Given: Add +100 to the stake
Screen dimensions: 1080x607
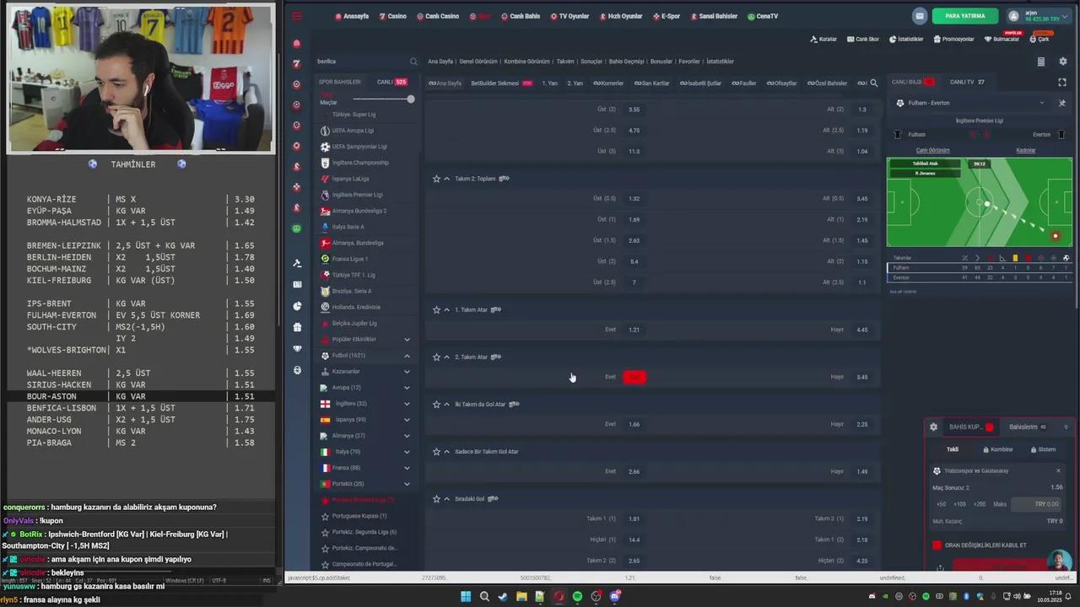Looking at the screenshot, I should click(x=960, y=504).
